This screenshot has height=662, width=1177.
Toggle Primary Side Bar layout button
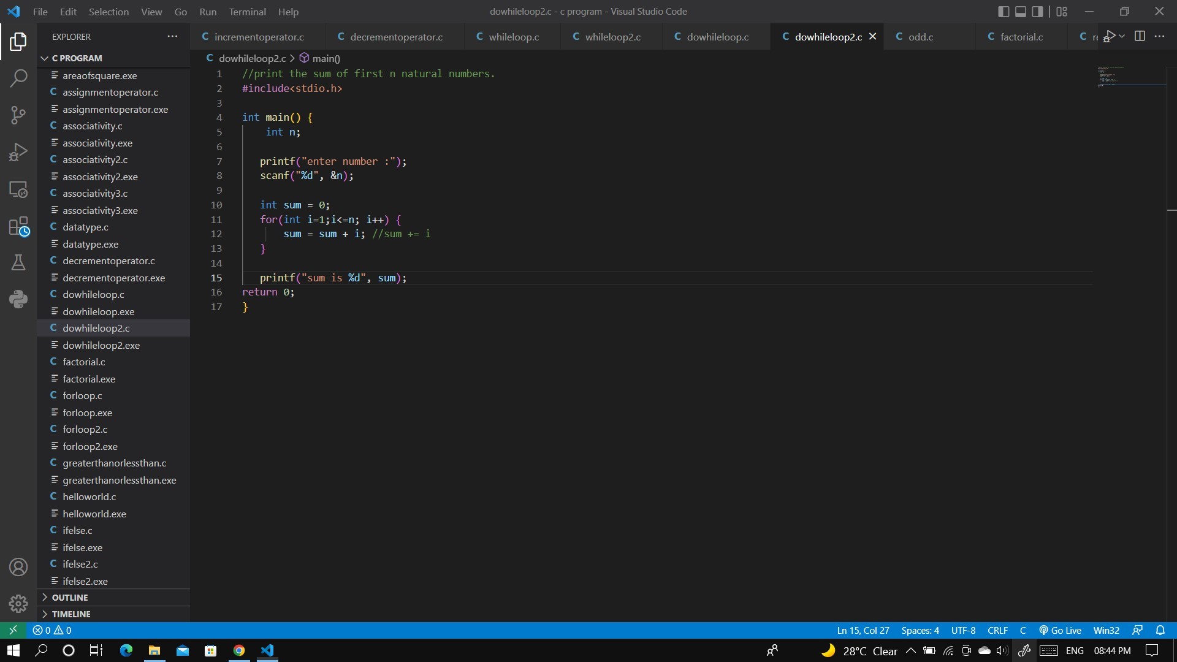1004,12
